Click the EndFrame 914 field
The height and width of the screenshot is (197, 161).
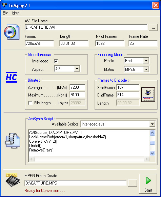click(x=128, y=94)
